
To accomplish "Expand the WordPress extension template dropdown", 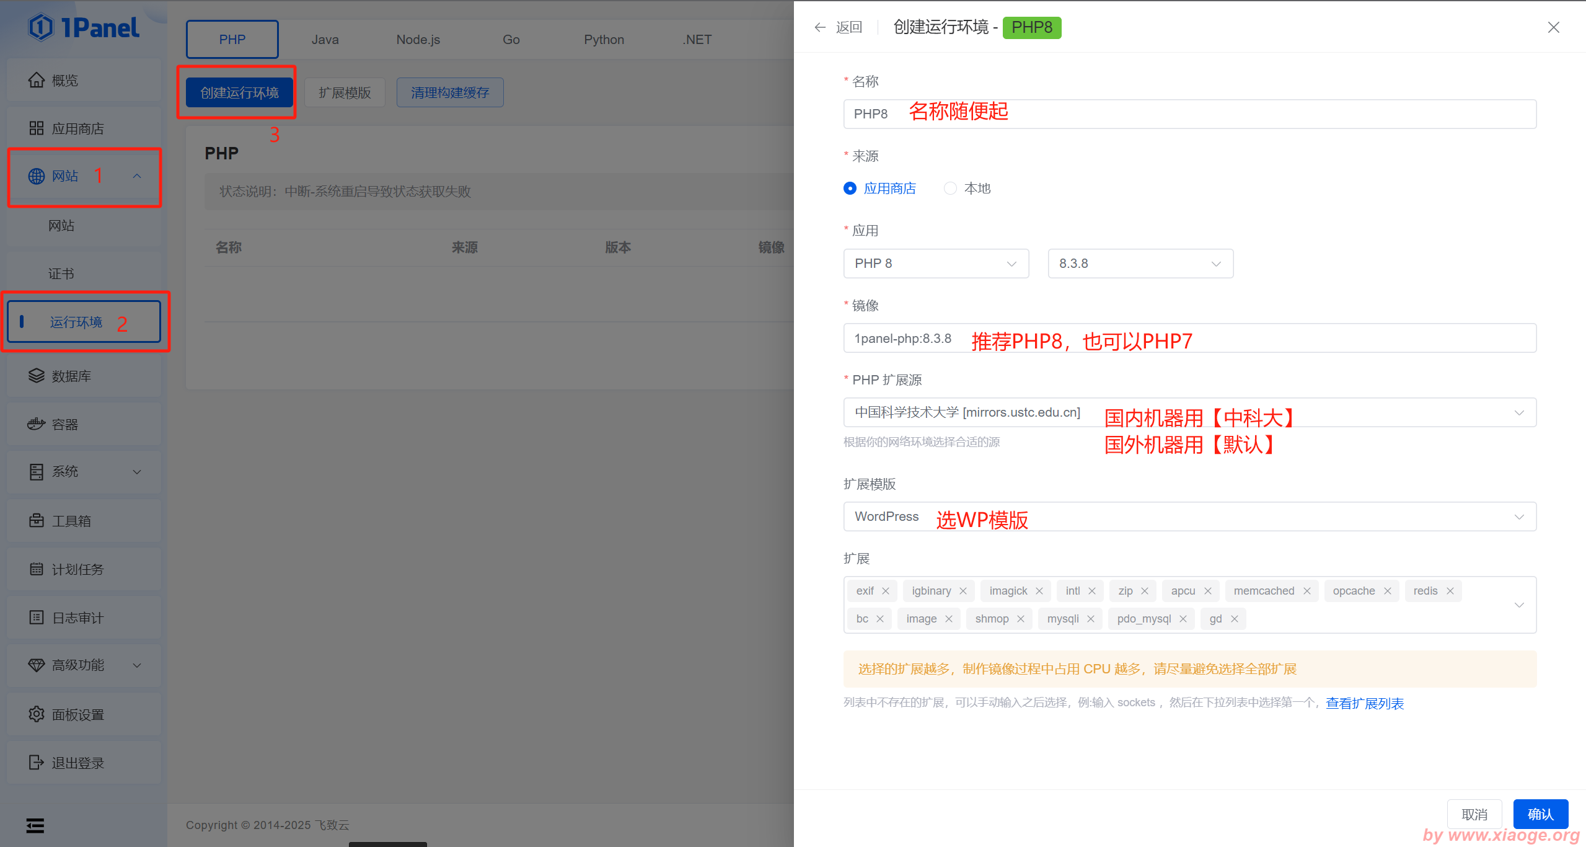I will (1189, 517).
